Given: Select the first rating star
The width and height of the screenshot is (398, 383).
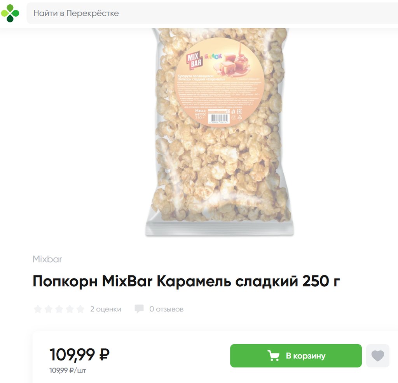Looking at the screenshot, I should [38, 309].
